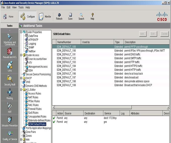
Task: Select VTY tree node
Action: [30, 63]
